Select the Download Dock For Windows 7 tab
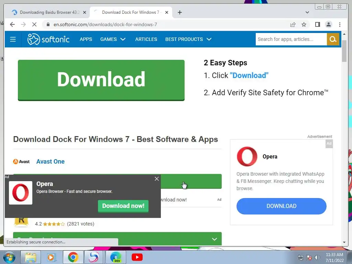The width and height of the screenshot is (352, 264). coord(131,12)
